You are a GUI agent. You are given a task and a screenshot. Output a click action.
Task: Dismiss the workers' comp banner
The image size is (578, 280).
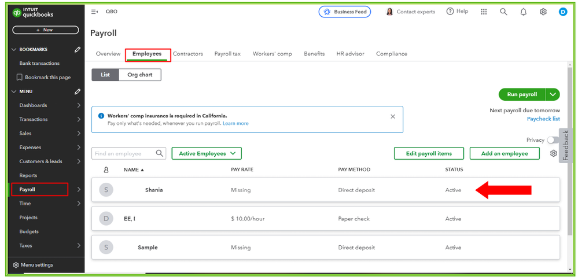(x=393, y=116)
